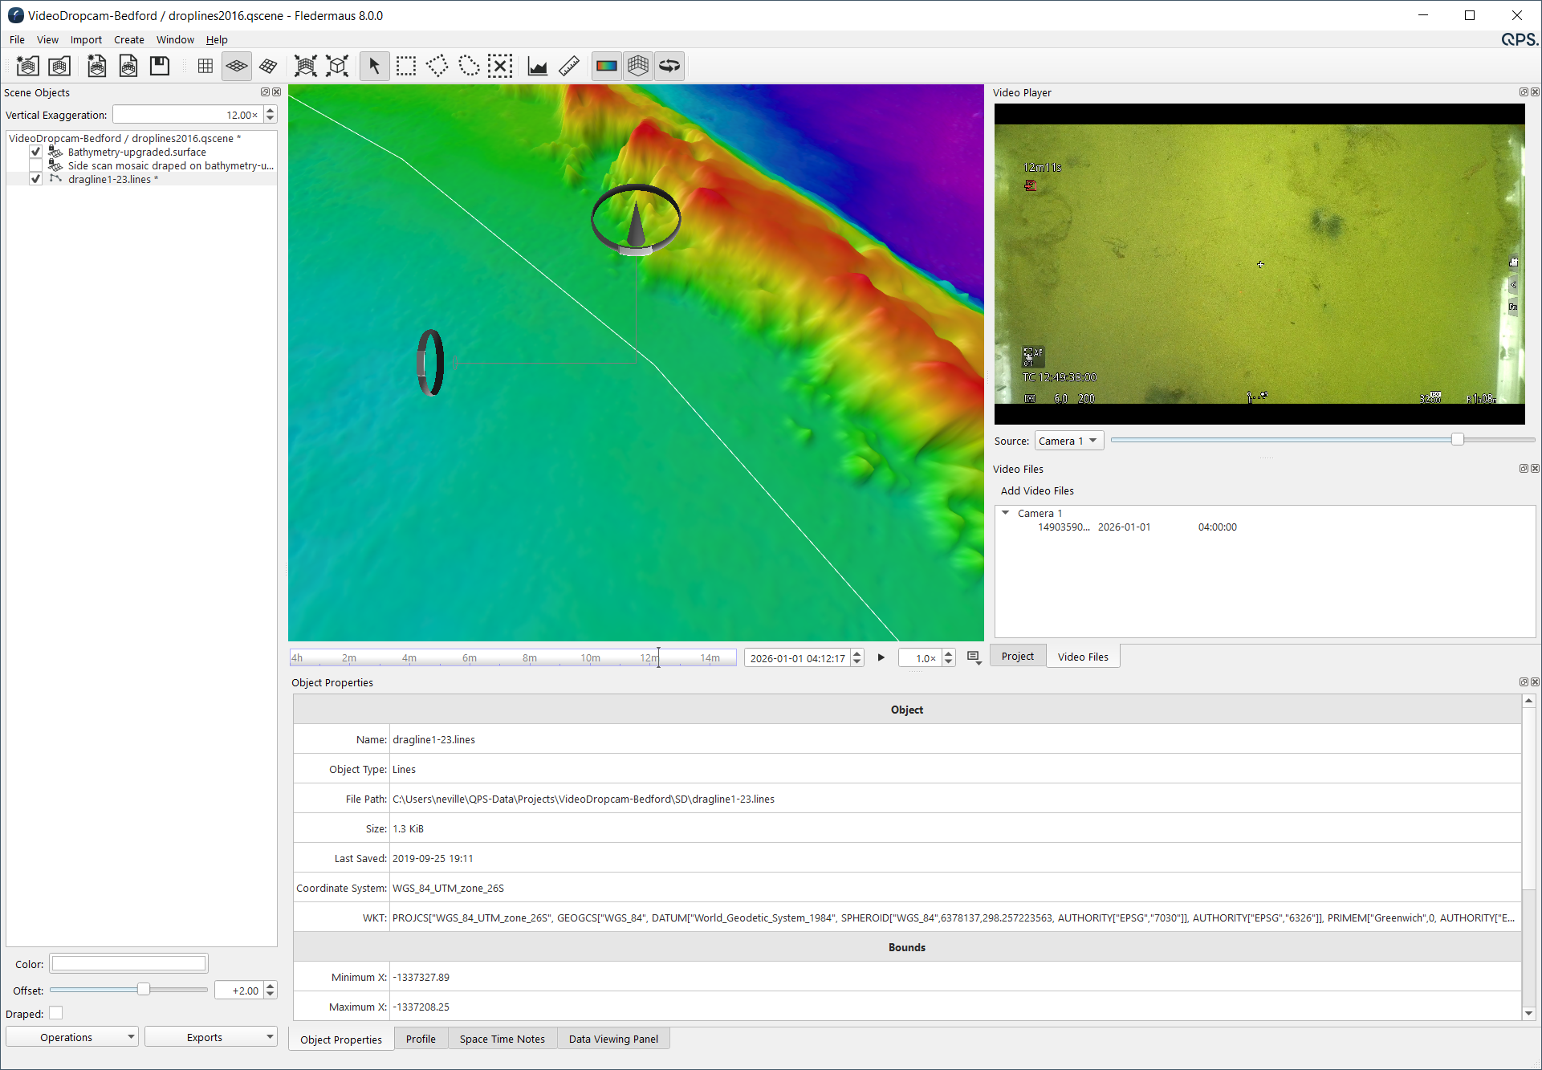The image size is (1542, 1070).
Task: Click the clear selection X icon
Action: [500, 66]
